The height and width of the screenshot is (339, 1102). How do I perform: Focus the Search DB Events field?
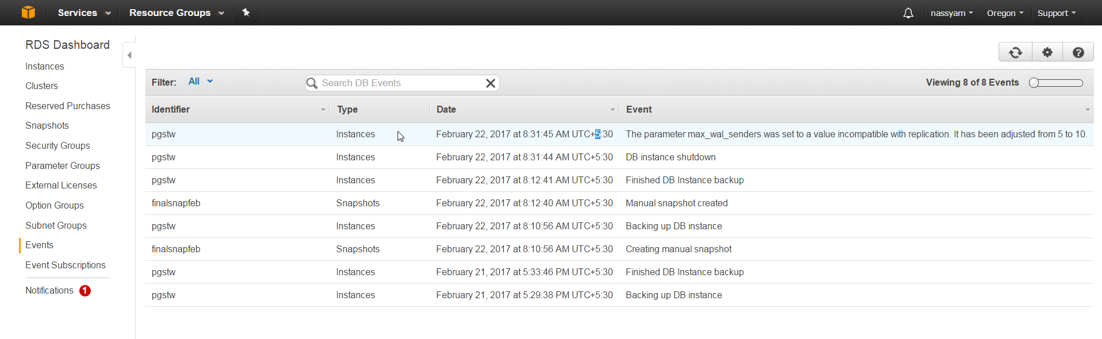[x=402, y=83]
